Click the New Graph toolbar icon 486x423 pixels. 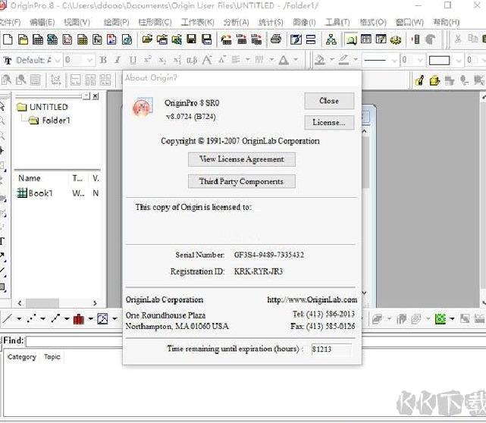click(67, 39)
